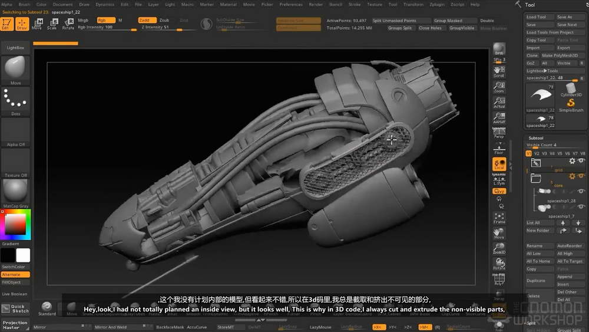Collapse the grid folder in Subtool list
Image resolution: width=589 pixels, height=332 pixels.
[x=535, y=163]
